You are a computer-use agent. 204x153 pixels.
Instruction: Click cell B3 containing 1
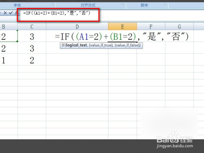pyautogui.click(x=9, y=60)
